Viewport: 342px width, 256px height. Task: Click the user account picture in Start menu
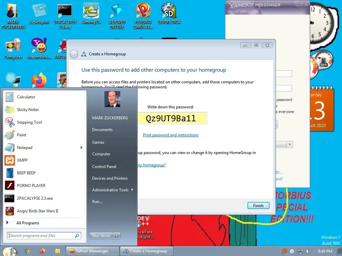(112, 99)
